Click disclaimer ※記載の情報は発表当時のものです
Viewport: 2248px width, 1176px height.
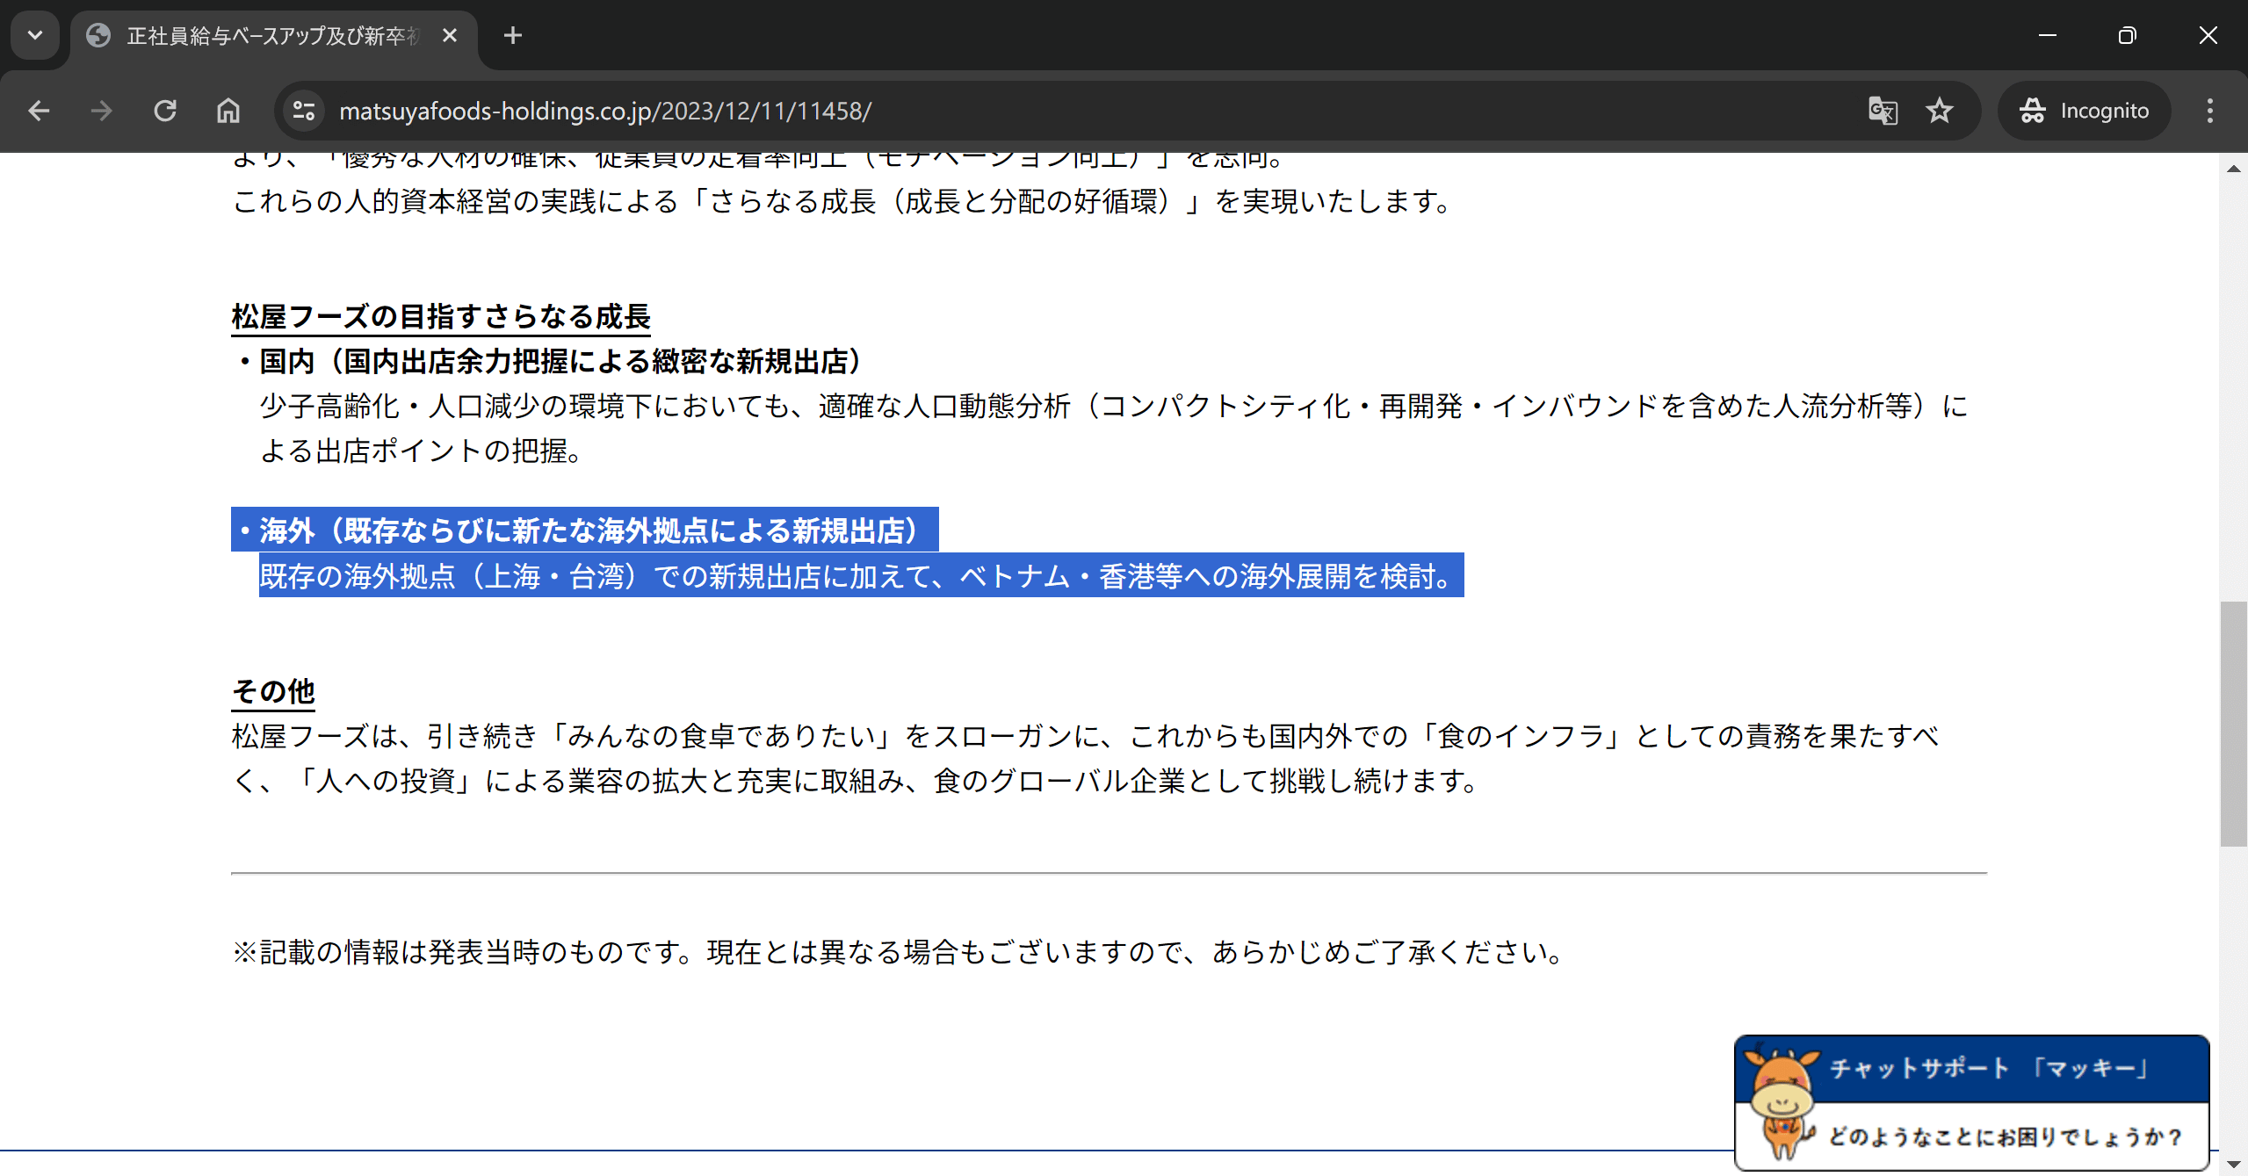click(x=900, y=953)
